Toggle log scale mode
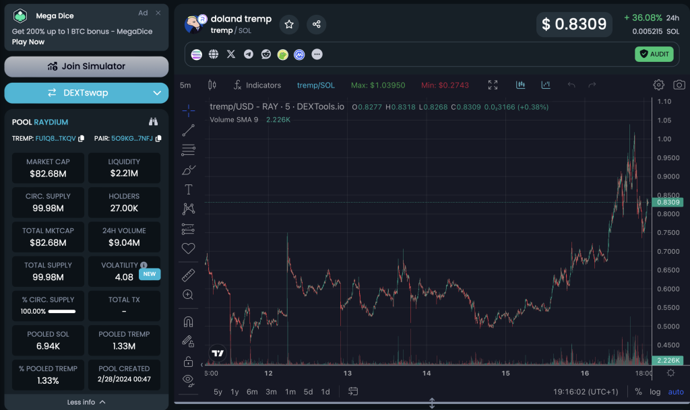 tap(655, 392)
